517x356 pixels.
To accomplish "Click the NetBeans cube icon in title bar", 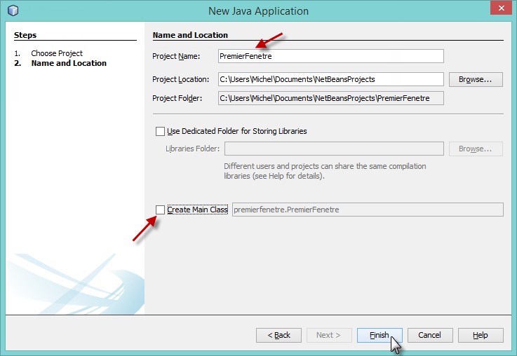I will click(13, 11).
